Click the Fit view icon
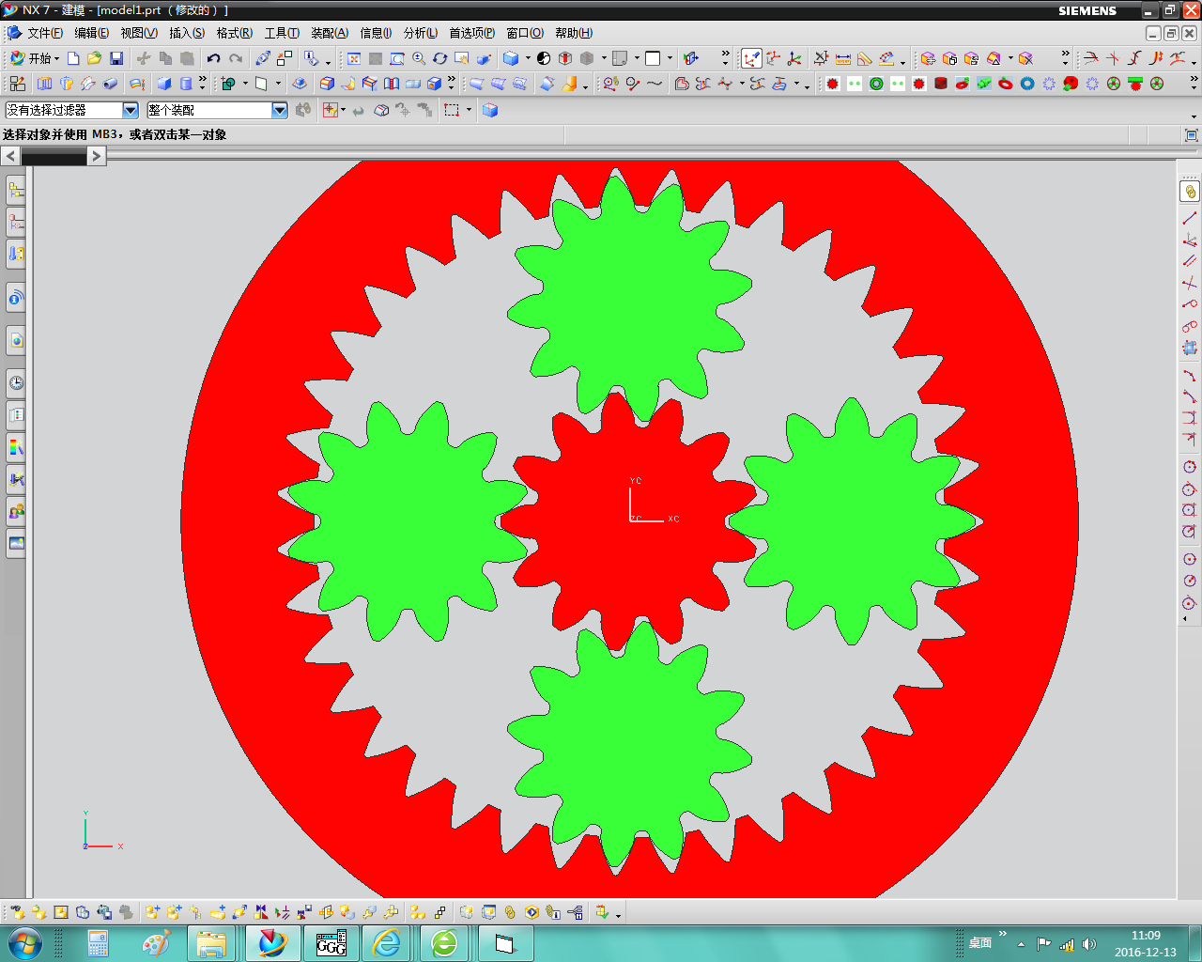Image resolution: width=1202 pixels, height=962 pixels. [x=354, y=58]
